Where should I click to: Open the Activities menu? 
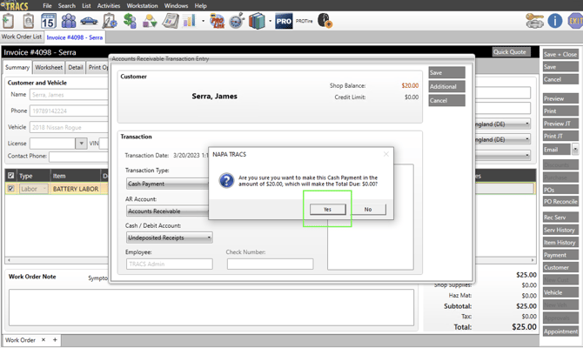coord(109,5)
